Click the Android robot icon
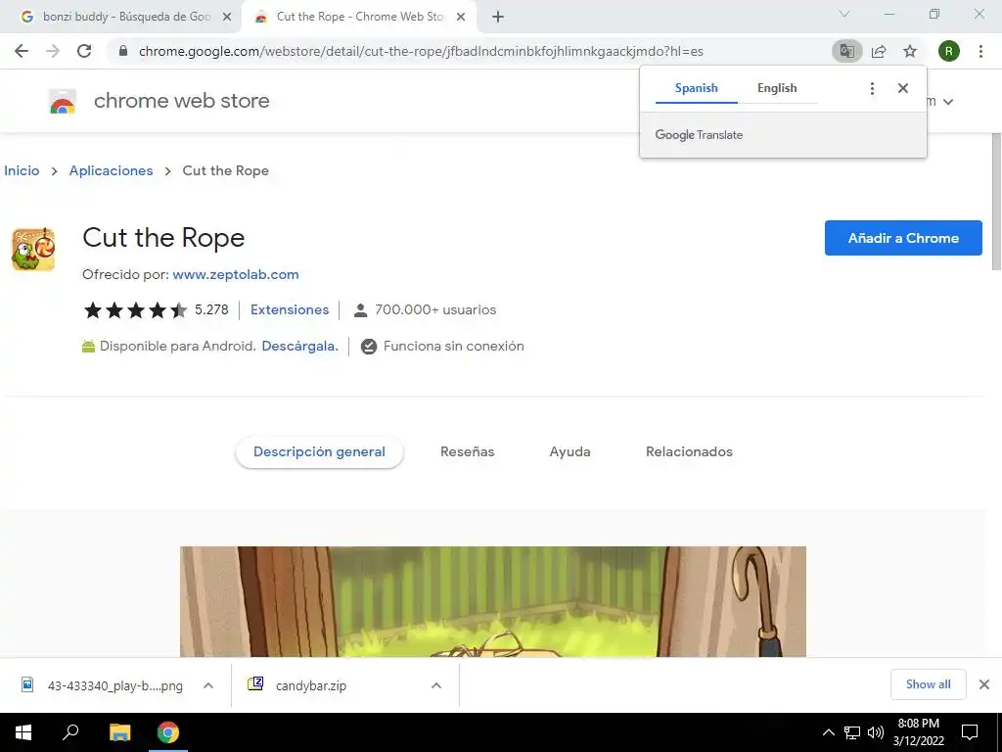Viewport: 1002px width, 752px height. point(88,346)
